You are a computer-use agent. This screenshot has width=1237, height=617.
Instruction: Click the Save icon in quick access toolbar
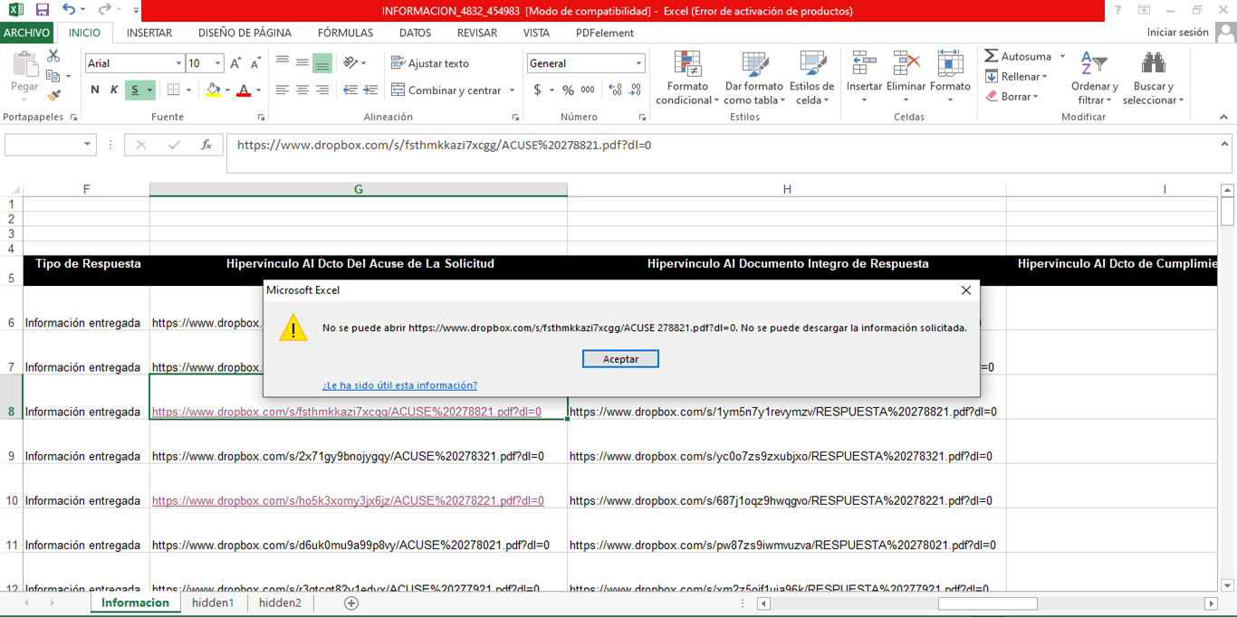click(x=42, y=10)
